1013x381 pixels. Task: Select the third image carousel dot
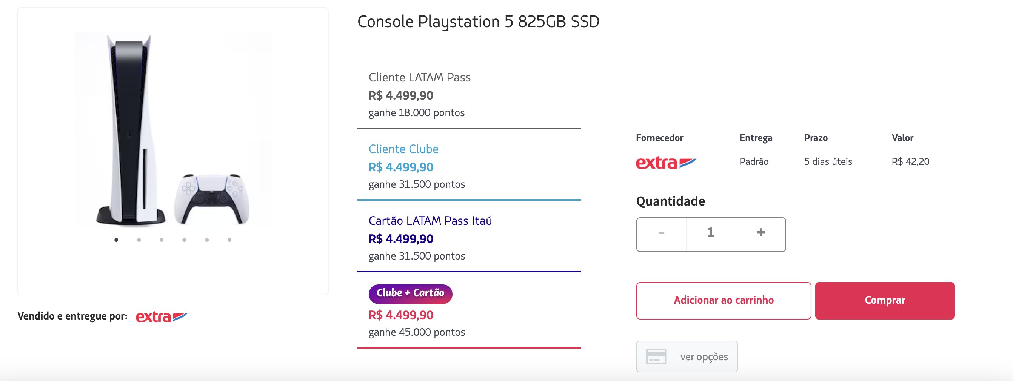[x=162, y=240]
